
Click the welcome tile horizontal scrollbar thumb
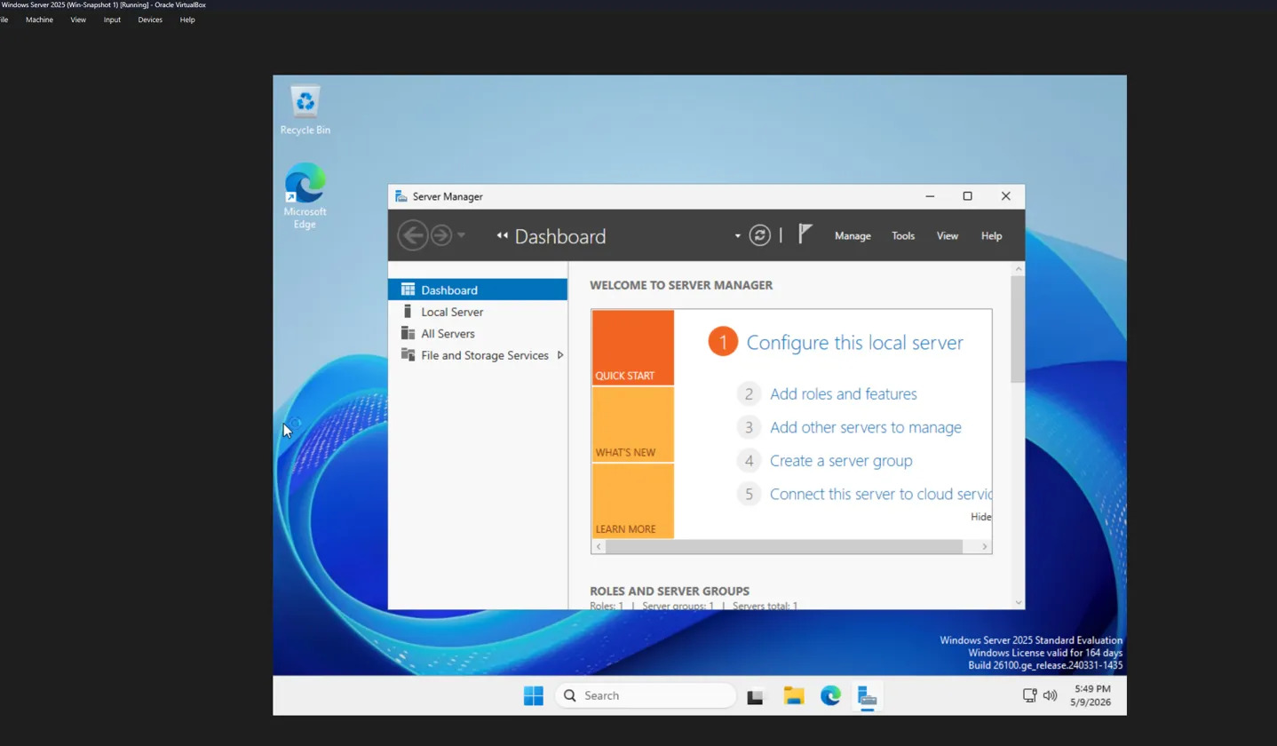(x=784, y=547)
